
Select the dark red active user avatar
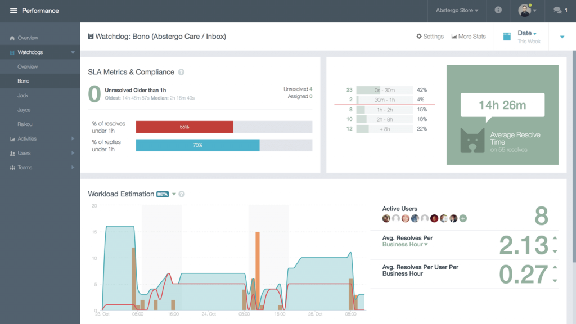click(x=434, y=218)
